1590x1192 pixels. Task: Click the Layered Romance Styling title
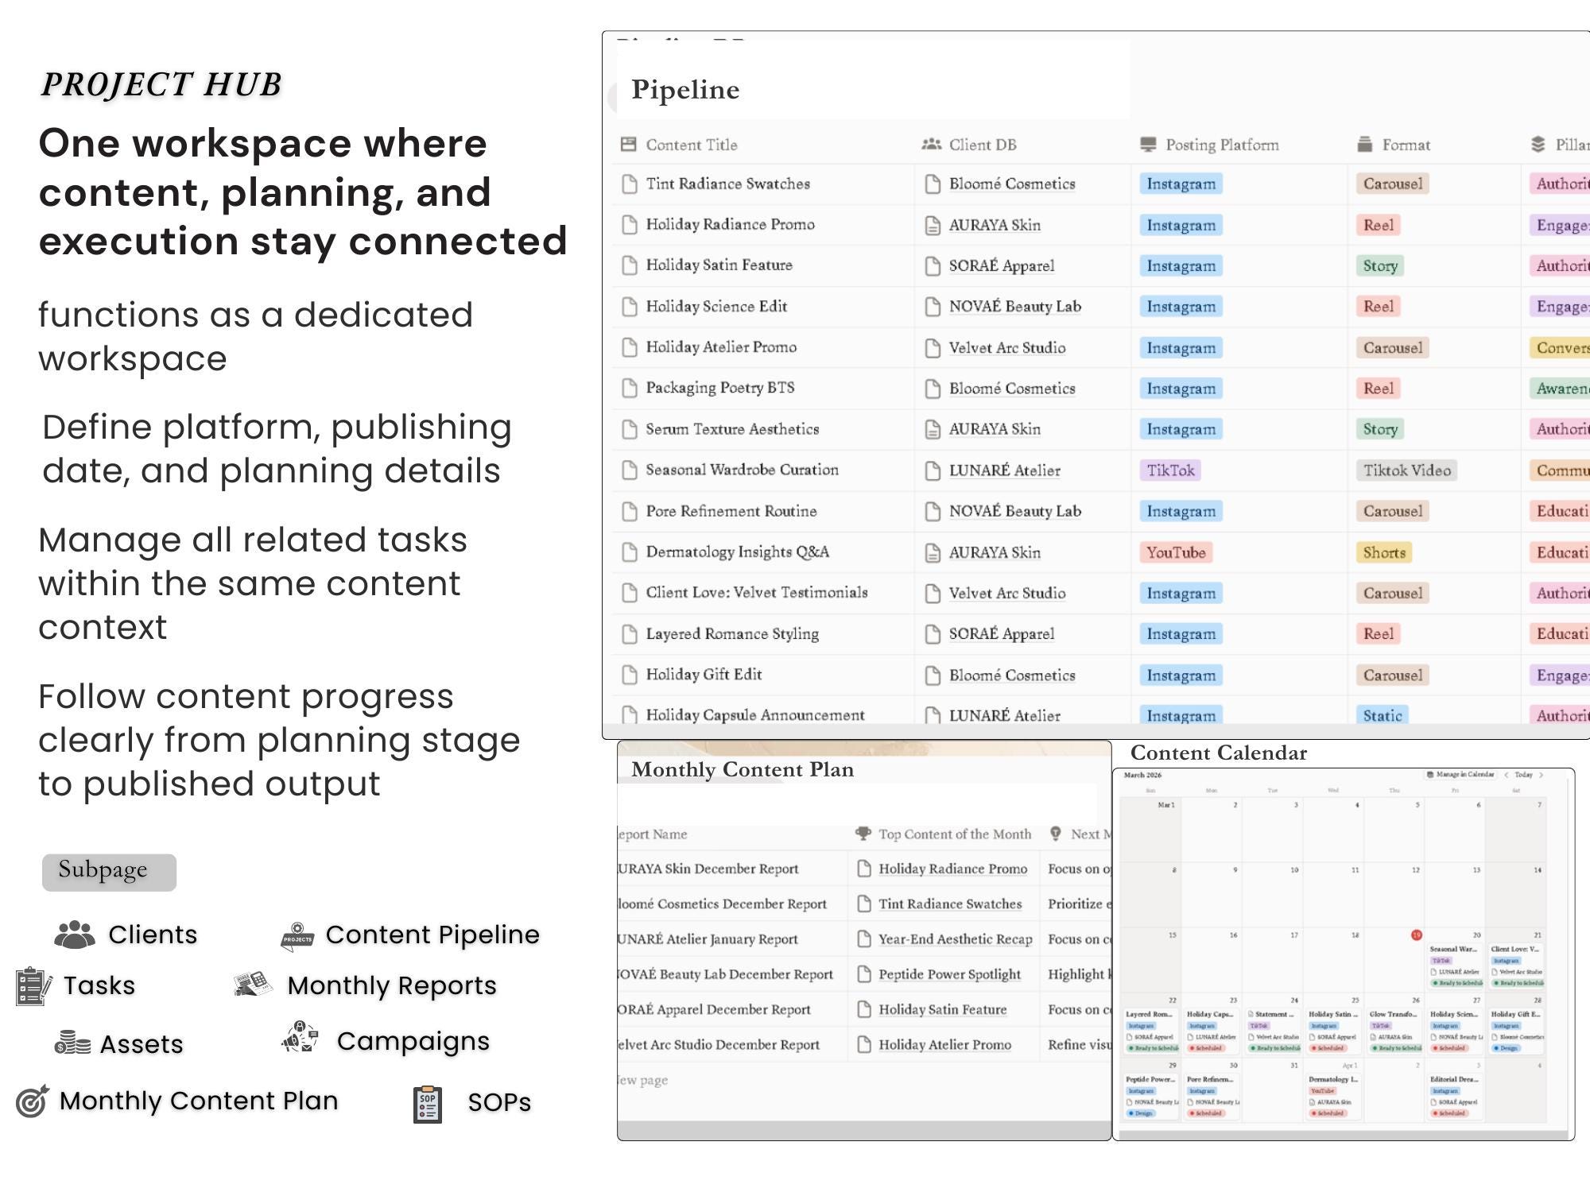[x=732, y=634]
